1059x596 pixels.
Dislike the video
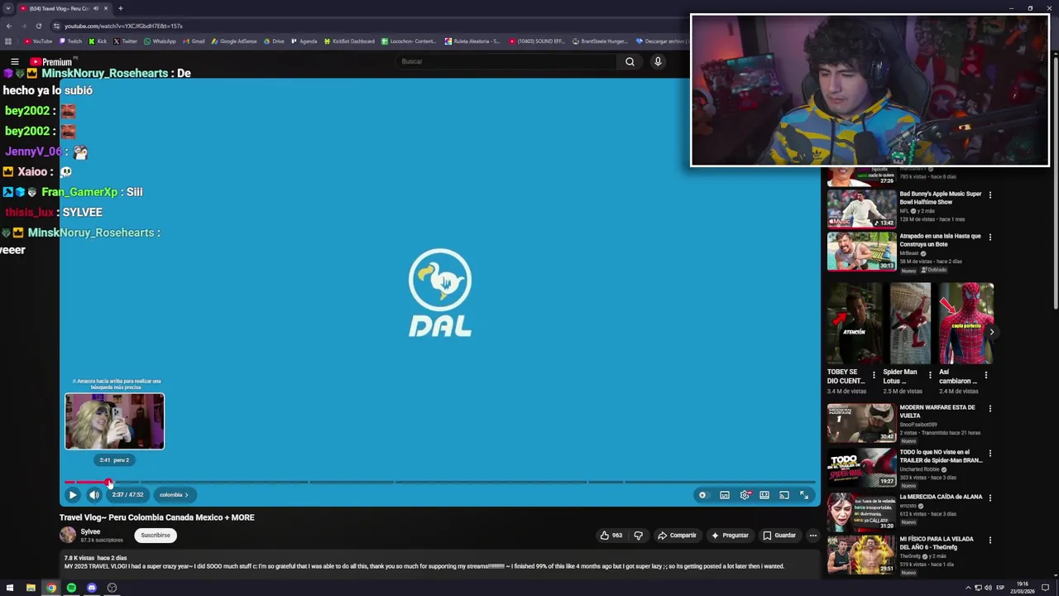pos(638,536)
